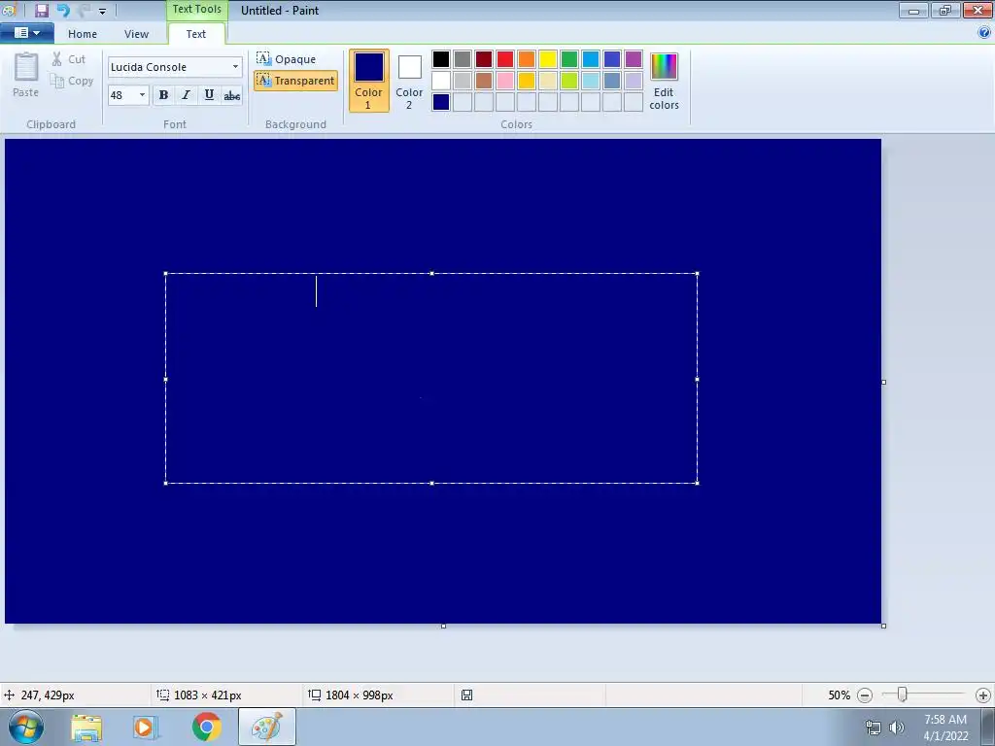Pick the yellow color swatch
The image size is (995, 746).
[548, 59]
